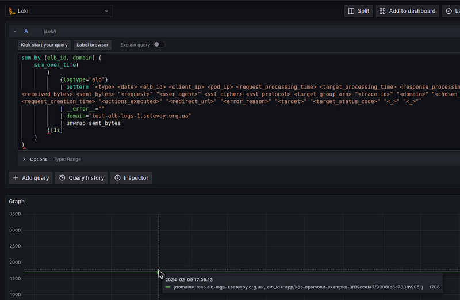Open the Loki datasource dropdown arrow

click(106, 11)
